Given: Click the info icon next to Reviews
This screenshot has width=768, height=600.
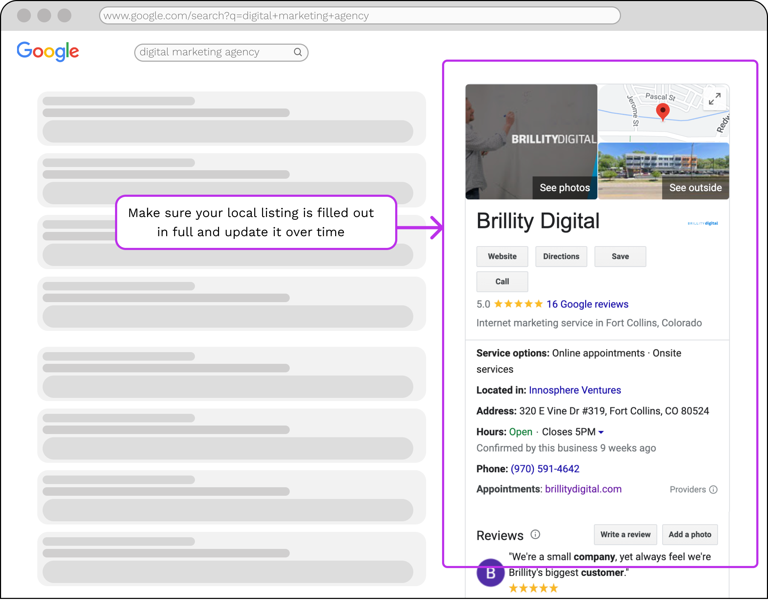Looking at the screenshot, I should click(x=535, y=534).
